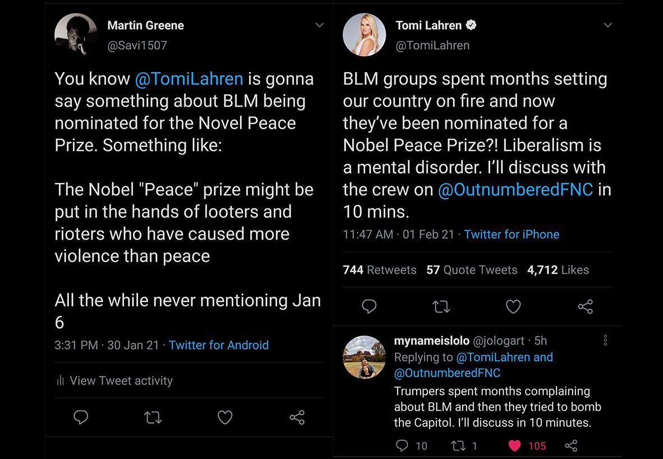Click Tomi Lahren's verified badge
663x459 pixels.
tap(471, 25)
